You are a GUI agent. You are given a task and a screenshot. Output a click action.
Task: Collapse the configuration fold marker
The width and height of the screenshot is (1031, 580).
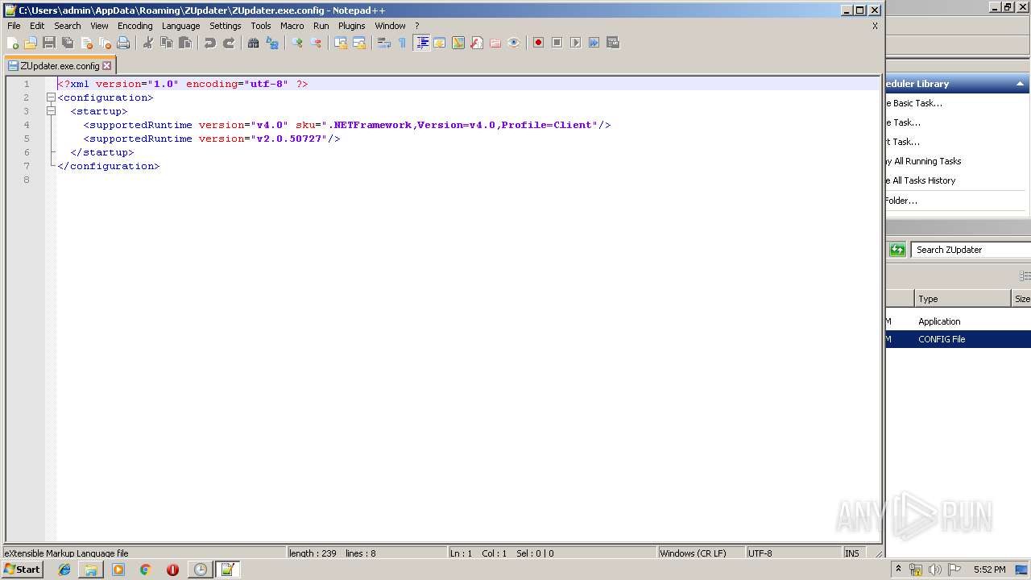click(51, 97)
